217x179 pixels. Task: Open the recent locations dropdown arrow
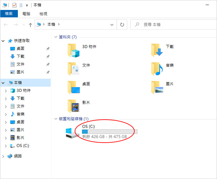pyautogui.click(x=24, y=25)
